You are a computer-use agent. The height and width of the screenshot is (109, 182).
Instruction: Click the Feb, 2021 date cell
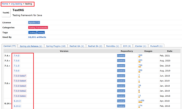[x=165, y=56]
